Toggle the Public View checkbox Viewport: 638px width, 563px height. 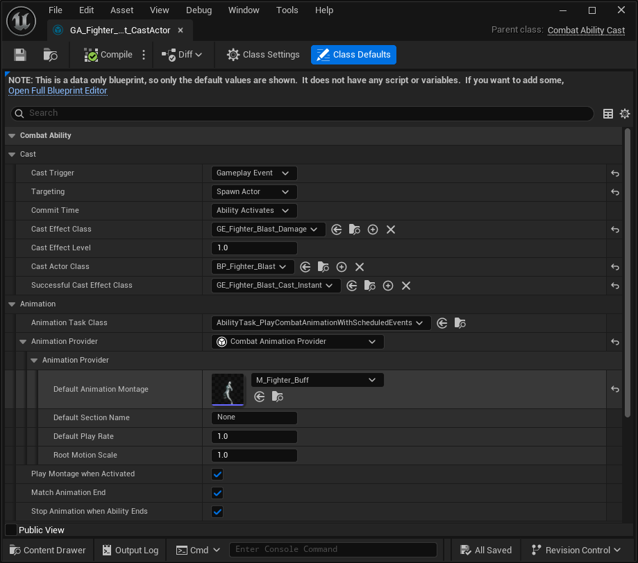tap(11, 530)
